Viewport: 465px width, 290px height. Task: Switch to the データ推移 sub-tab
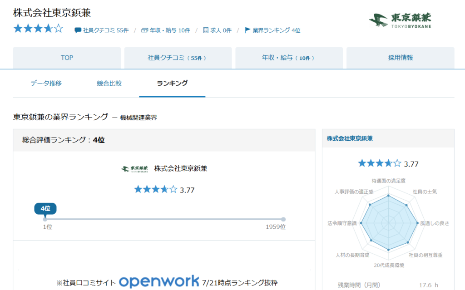click(x=46, y=84)
